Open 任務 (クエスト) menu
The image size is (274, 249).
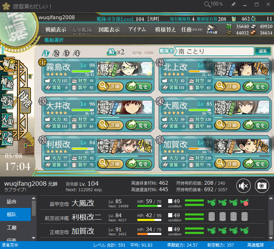tap(192, 30)
